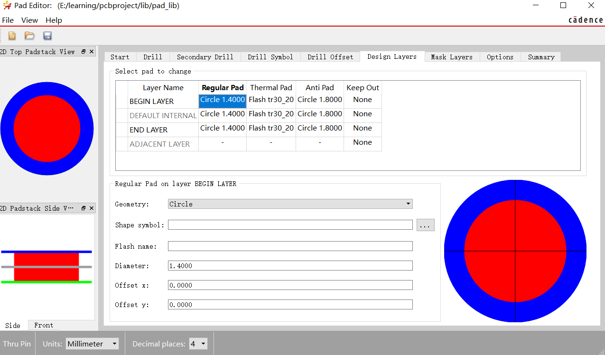Click the DEFAULT INTERNAL row name

pyautogui.click(x=163, y=115)
